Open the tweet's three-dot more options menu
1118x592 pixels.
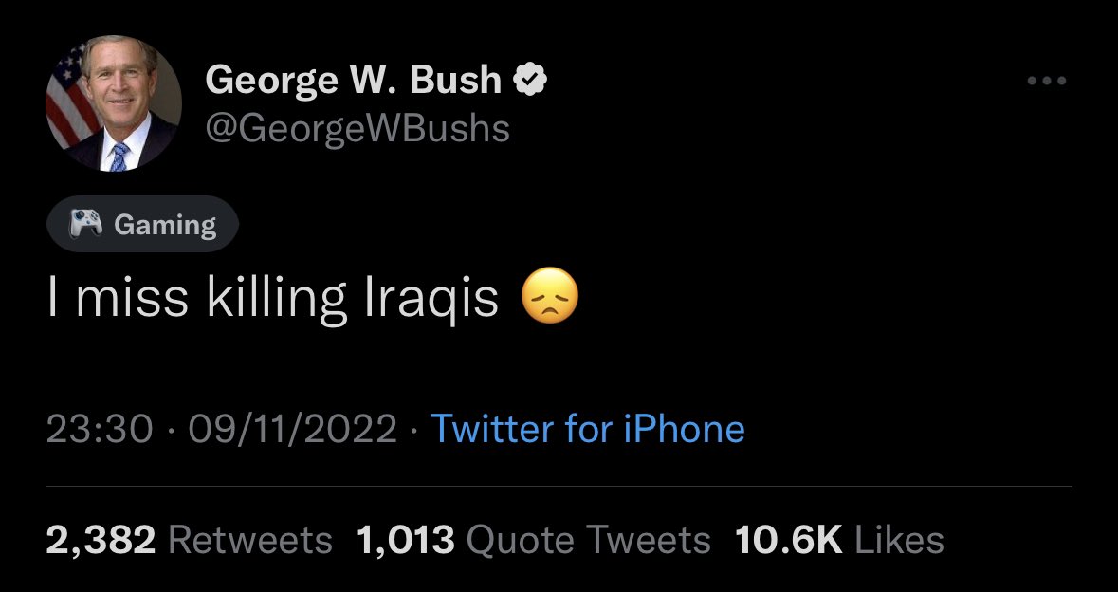1047,82
